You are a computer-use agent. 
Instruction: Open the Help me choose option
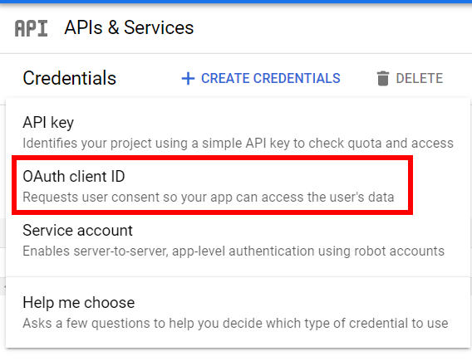pos(238,312)
